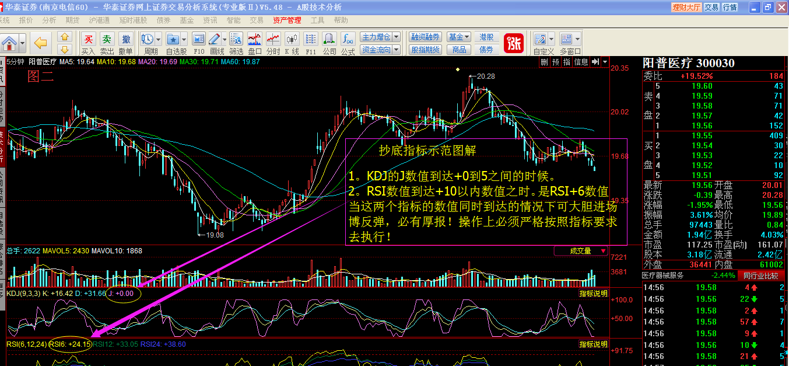Click stock name 阳普医疗 300030
The width and height of the screenshot is (789, 366).
[x=688, y=62]
